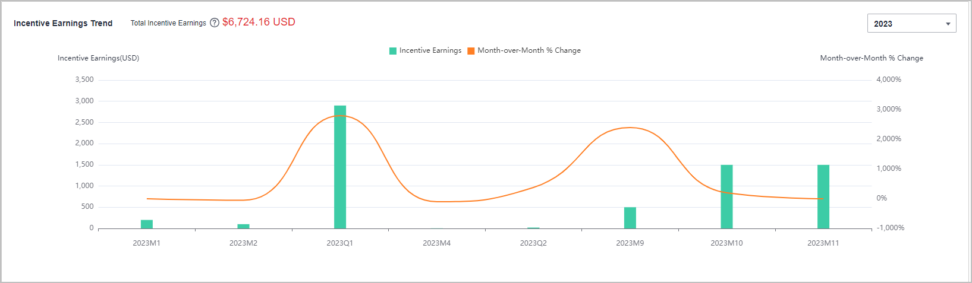Click the 0% right axis value
The width and height of the screenshot is (972, 283).
point(882,198)
